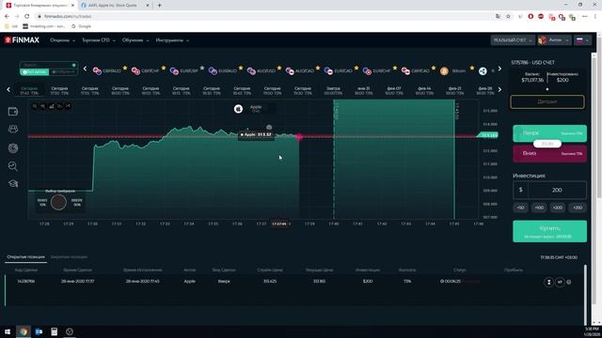
Task: Click the Chrome icon in the taskbar
Action: (24, 331)
